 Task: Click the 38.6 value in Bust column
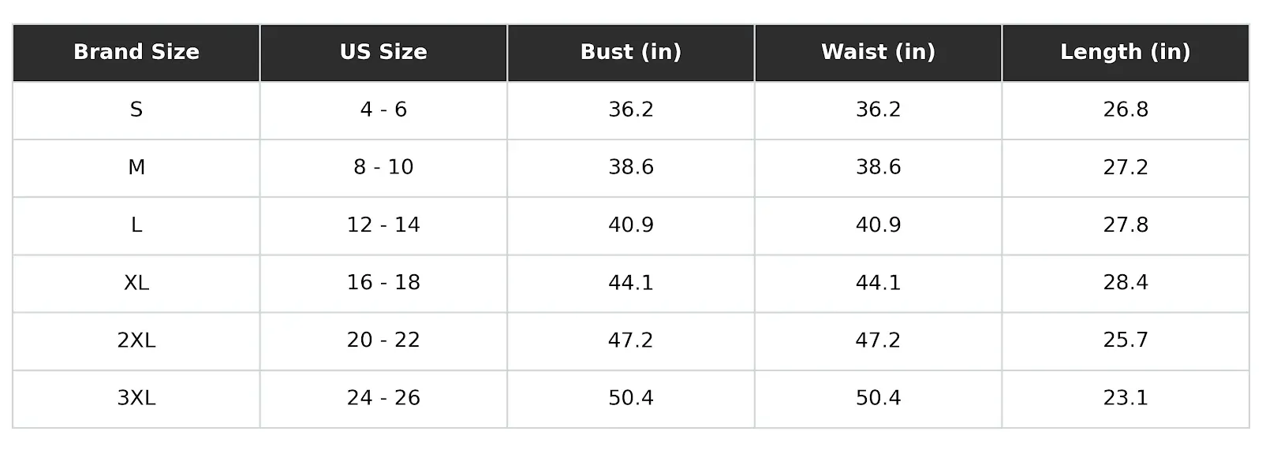631,167
